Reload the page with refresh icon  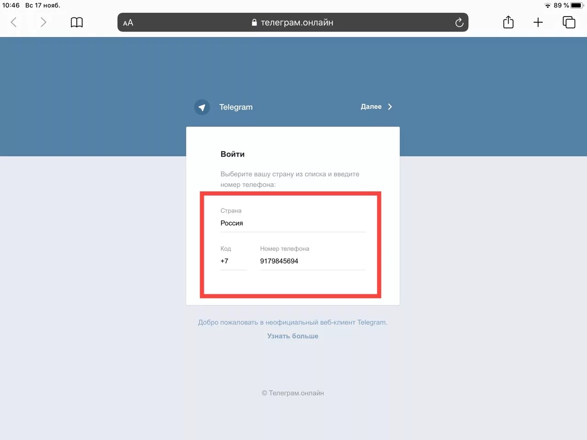(x=459, y=22)
